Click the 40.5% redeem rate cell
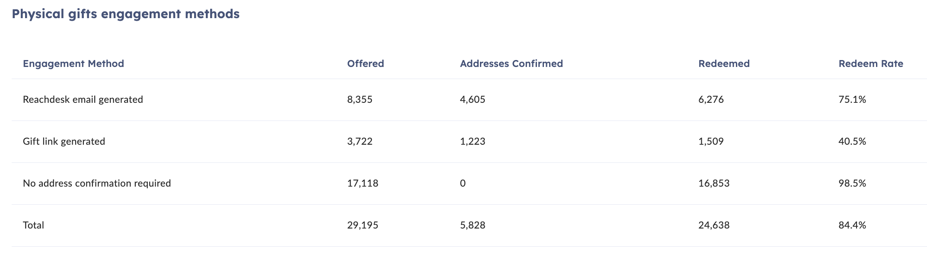927x254 pixels. (x=852, y=141)
